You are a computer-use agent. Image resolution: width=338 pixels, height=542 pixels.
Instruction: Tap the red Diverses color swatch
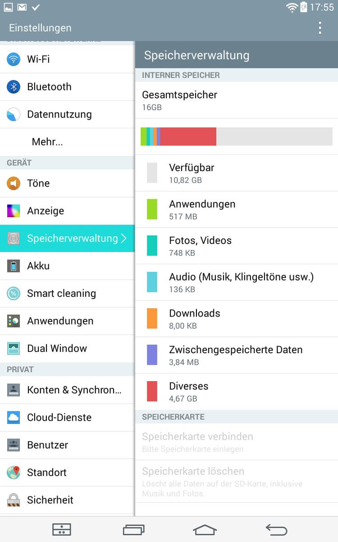[x=152, y=391]
